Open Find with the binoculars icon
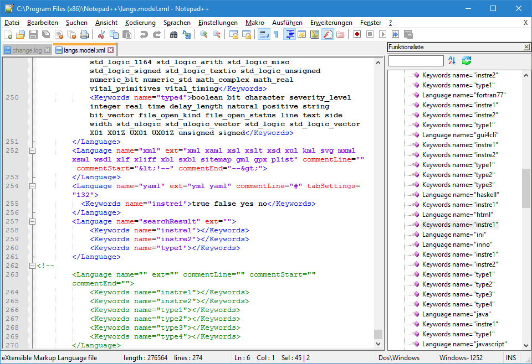532x364 pixels. pos(173,34)
